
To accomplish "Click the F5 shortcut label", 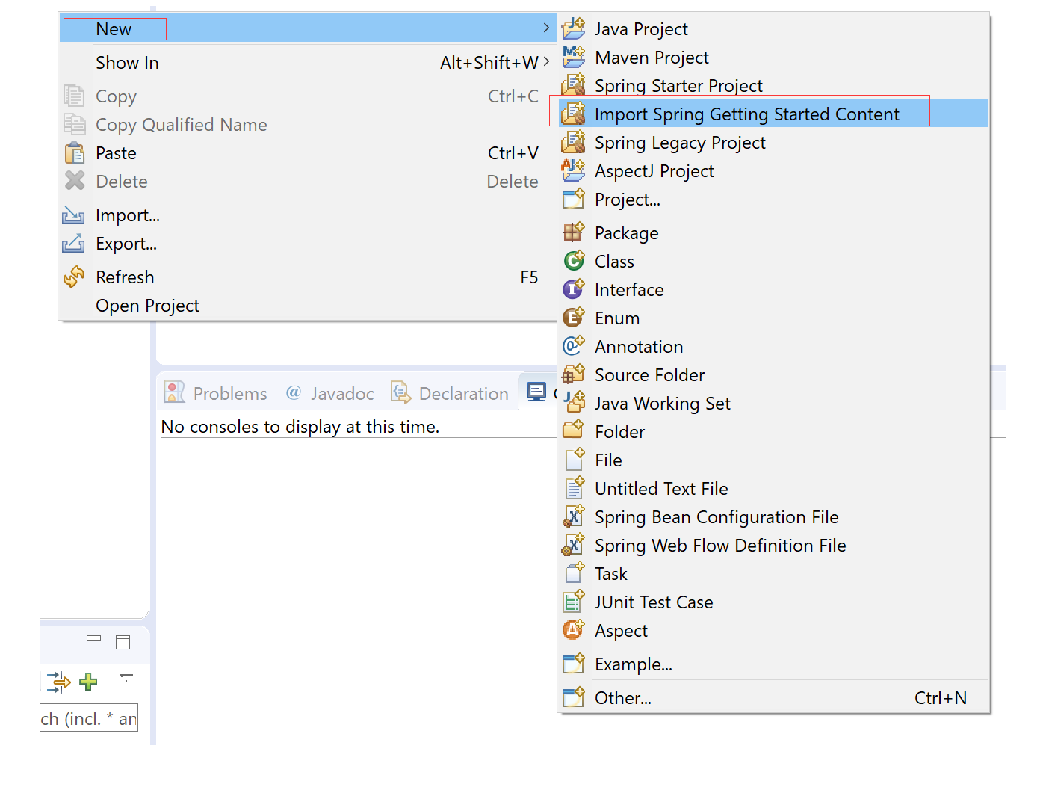I will (x=529, y=277).
